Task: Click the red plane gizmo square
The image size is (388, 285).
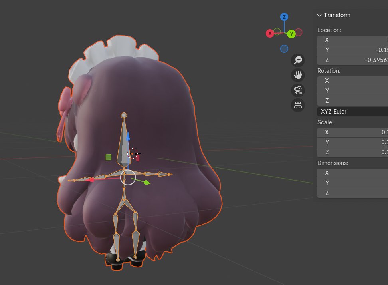Action: coord(138,158)
